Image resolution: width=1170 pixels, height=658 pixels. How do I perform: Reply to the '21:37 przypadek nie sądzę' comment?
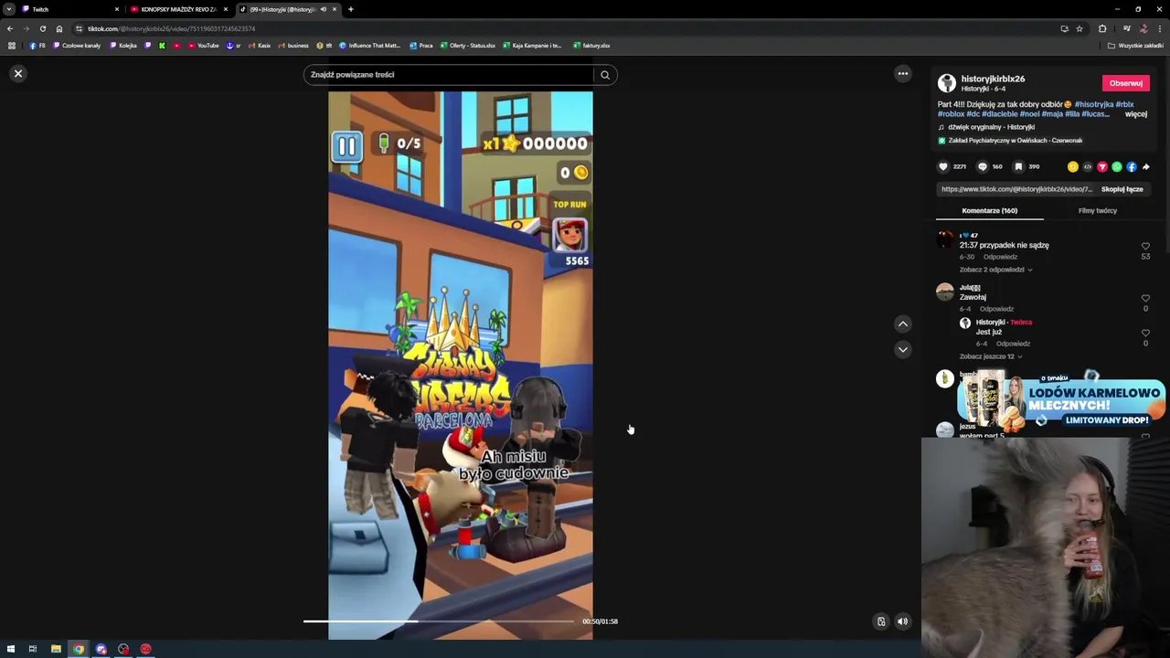[1000, 258]
